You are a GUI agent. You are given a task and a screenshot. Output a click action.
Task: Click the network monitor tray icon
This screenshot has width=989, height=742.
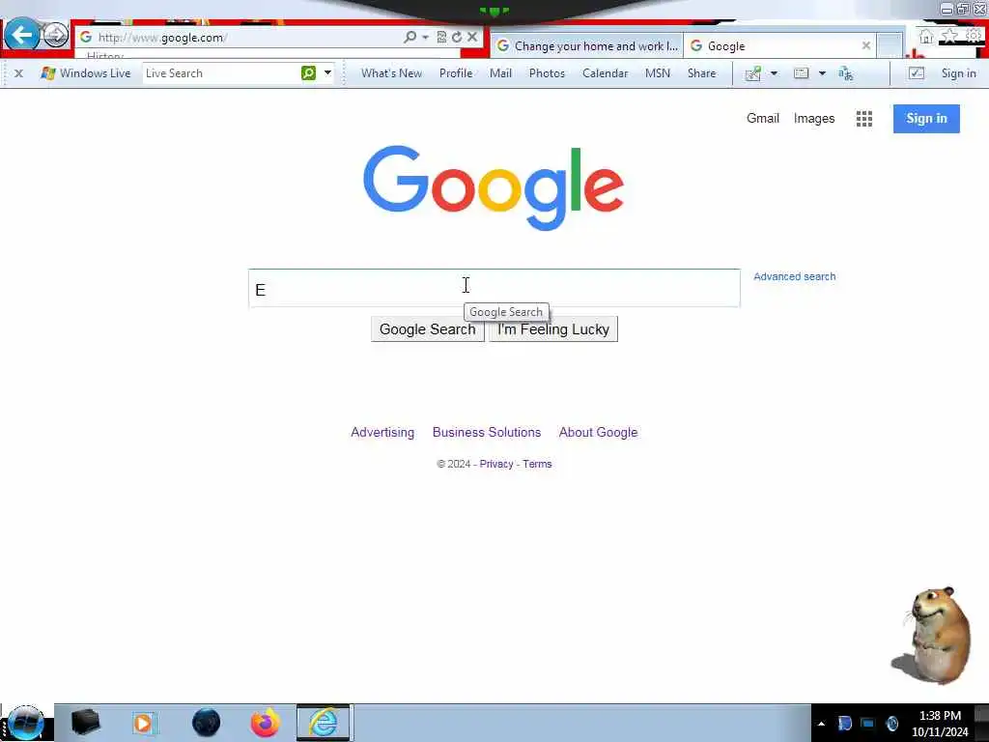pyautogui.click(x=868, y=724)
